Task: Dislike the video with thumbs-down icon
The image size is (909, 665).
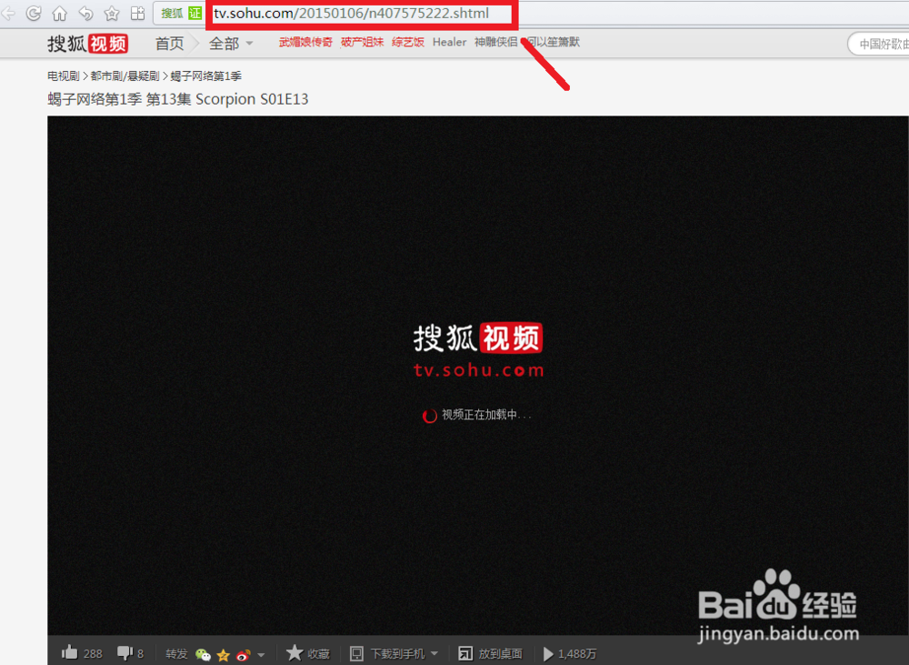Action: pyautogui.click(x=125, y=653)
